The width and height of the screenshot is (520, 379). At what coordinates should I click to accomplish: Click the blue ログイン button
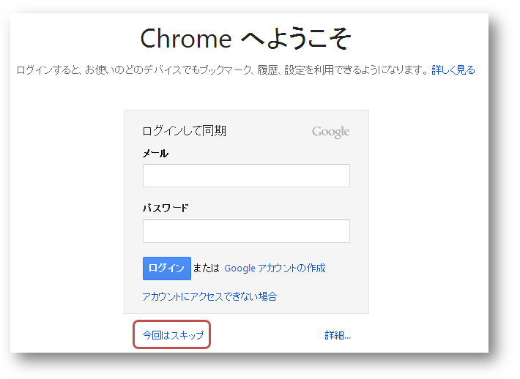(x=167, y=269)
